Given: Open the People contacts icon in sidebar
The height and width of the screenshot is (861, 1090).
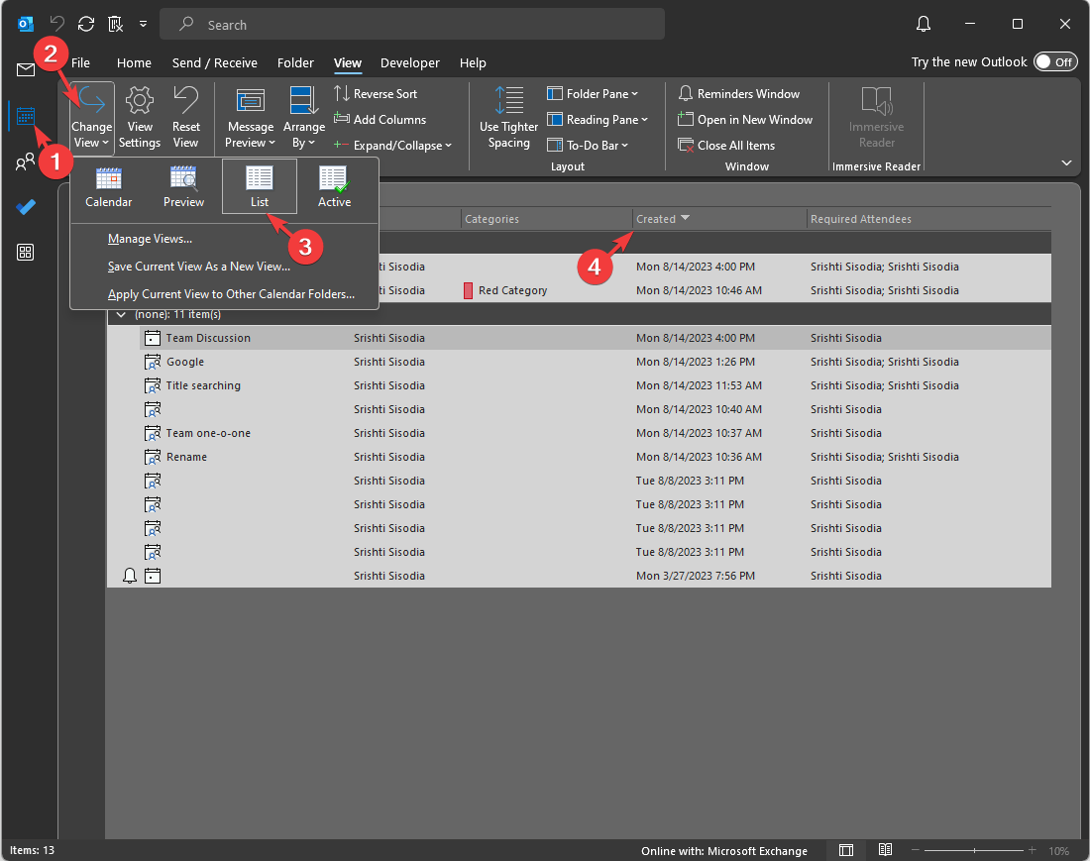Looking at the screenshot, I should (x=26, y=162).
